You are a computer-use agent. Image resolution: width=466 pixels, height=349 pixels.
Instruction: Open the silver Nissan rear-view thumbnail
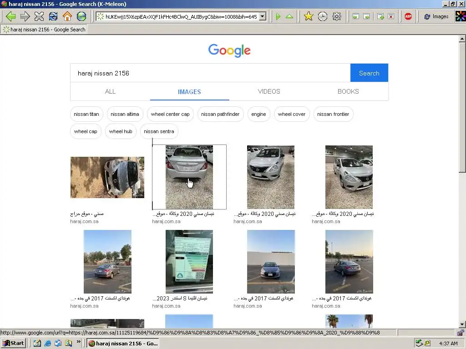coord(189,177)
